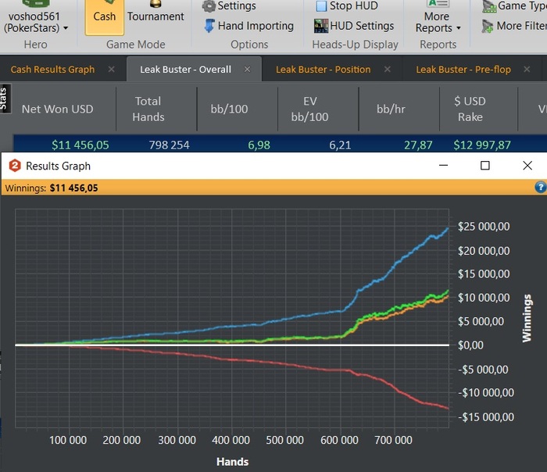
Task: Close the Leak Buster - Overall tab
Action: [248, 70]
